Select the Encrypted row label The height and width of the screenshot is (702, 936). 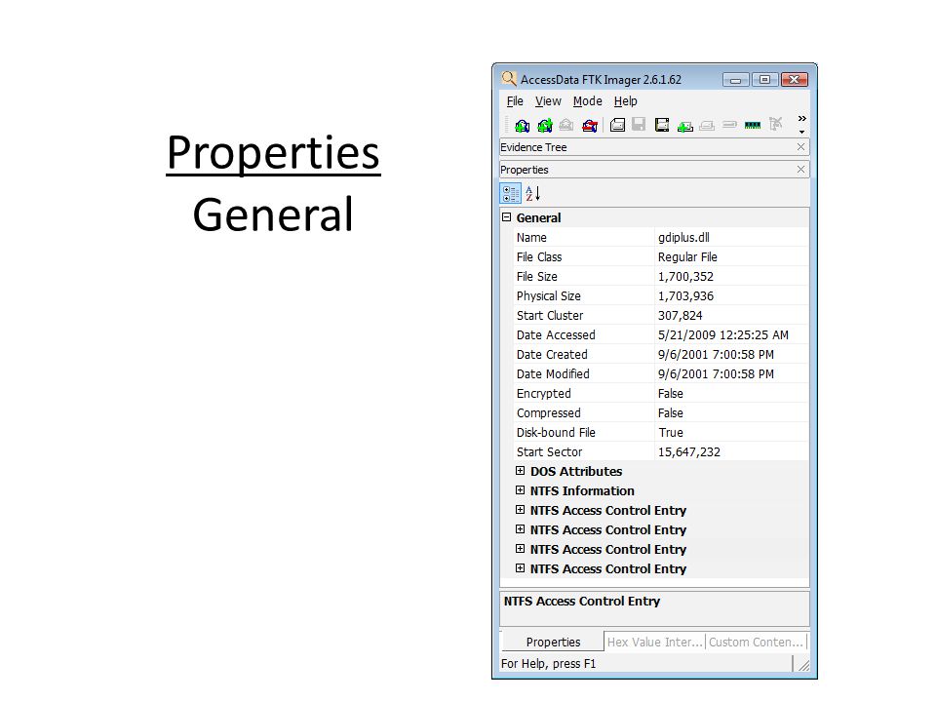[x=543, y=394]
